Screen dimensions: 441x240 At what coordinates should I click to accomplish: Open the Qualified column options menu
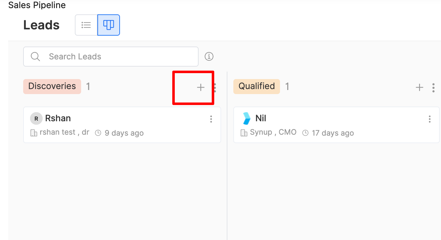[x=433, y=87]
